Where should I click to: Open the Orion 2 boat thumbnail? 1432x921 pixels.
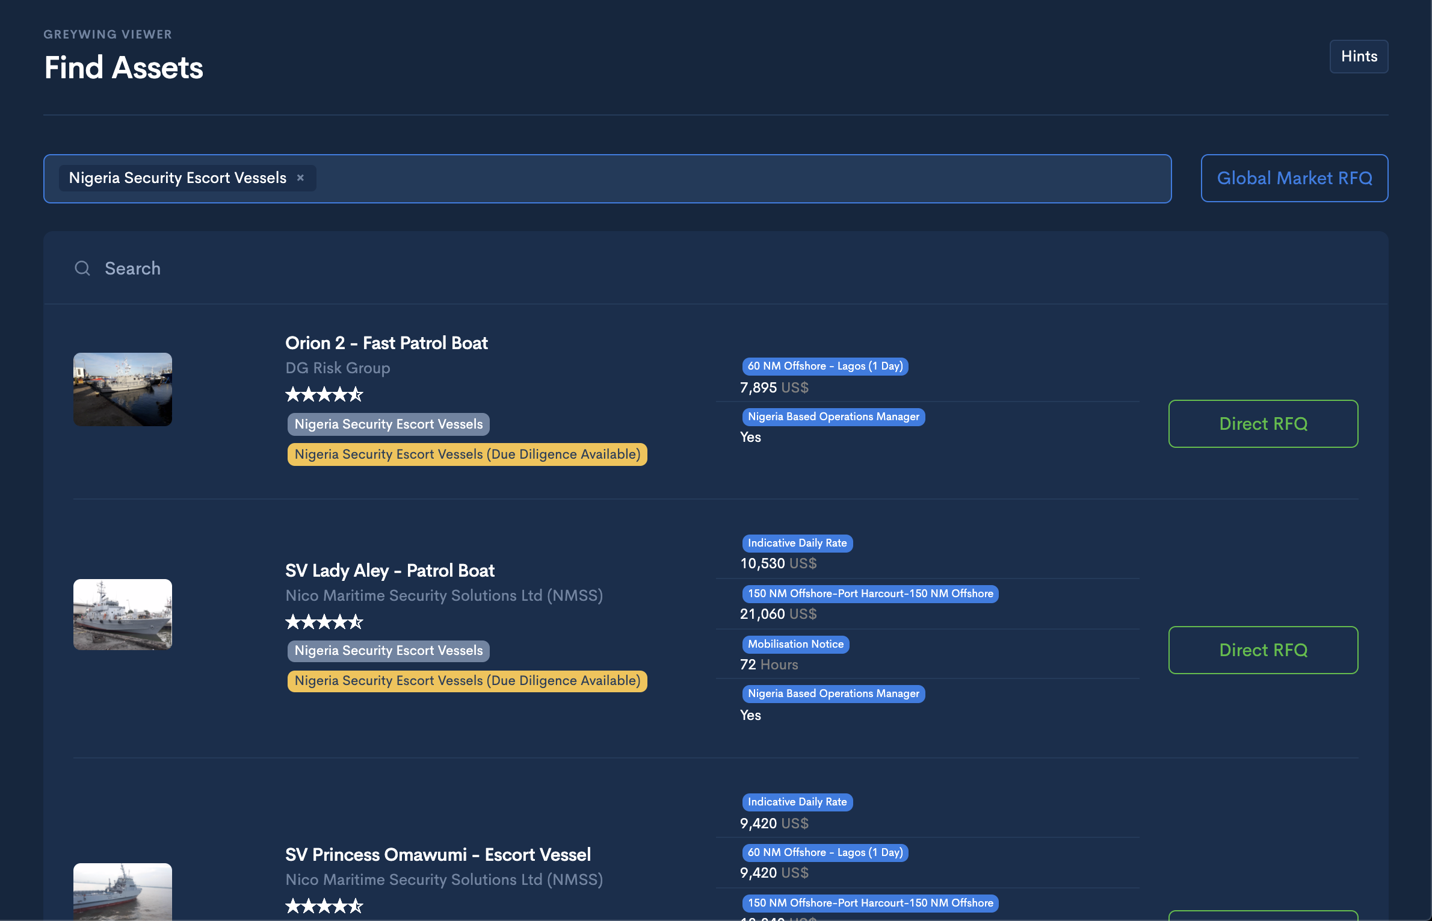pos(123,389)
